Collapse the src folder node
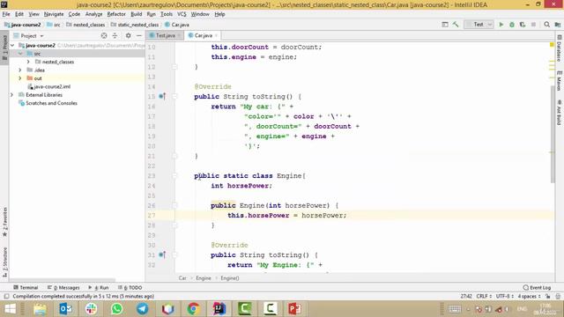This screenshot has width=564, height=317. tap(20, 54)
